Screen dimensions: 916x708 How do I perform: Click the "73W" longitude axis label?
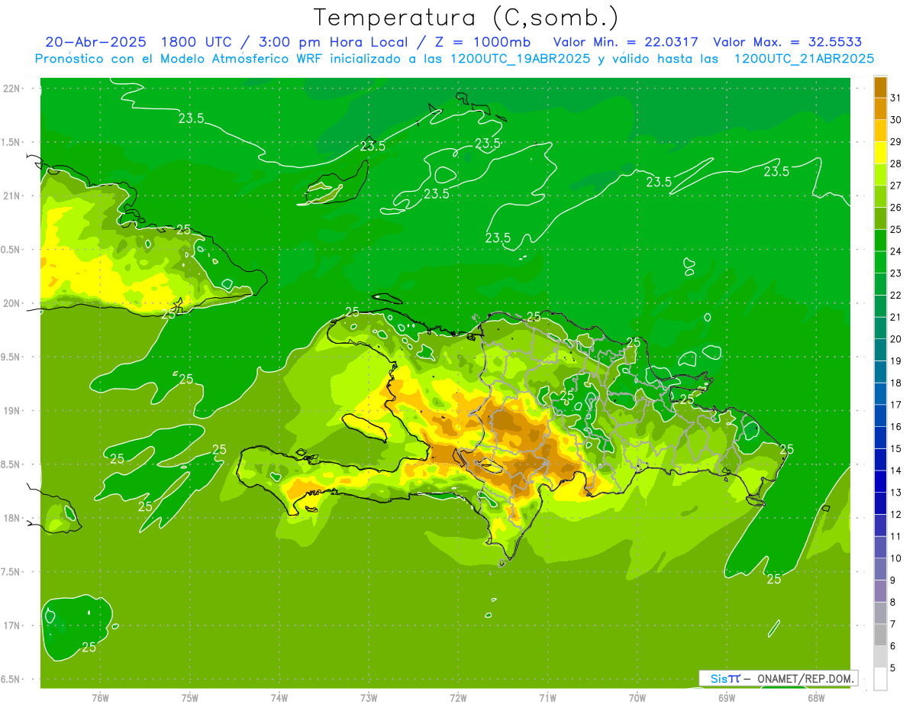tap(369, 697)
